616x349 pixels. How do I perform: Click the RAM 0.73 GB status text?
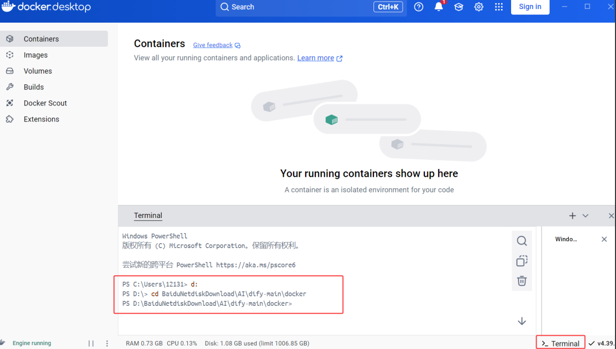point(144,343)
